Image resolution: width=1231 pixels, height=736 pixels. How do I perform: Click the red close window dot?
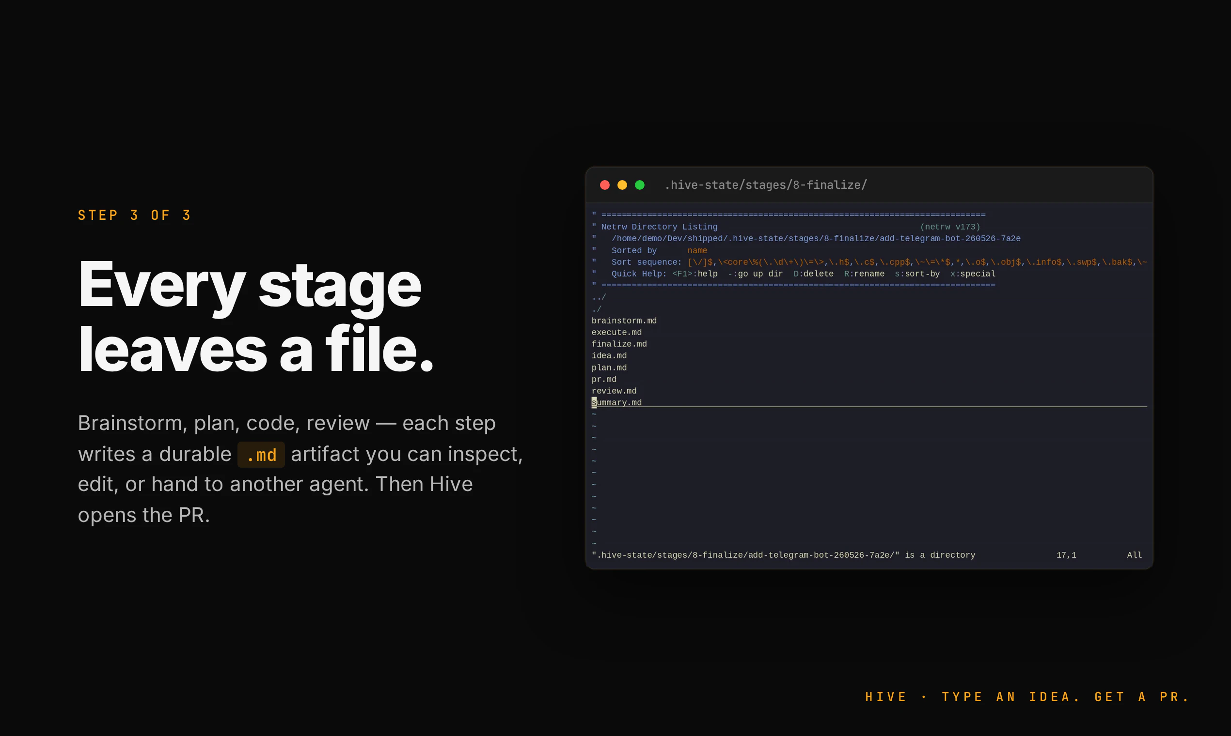(x=604, y=185)
